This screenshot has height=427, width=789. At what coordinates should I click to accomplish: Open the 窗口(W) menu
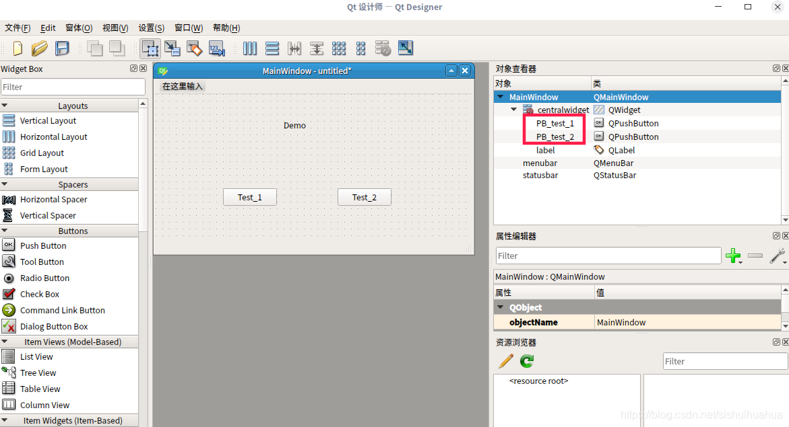189,28
